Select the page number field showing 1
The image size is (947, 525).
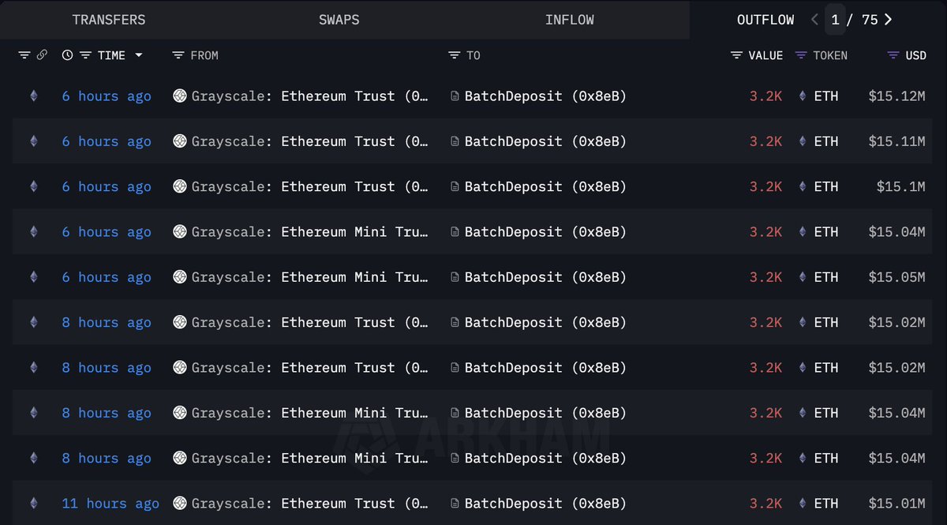(835, 19)
